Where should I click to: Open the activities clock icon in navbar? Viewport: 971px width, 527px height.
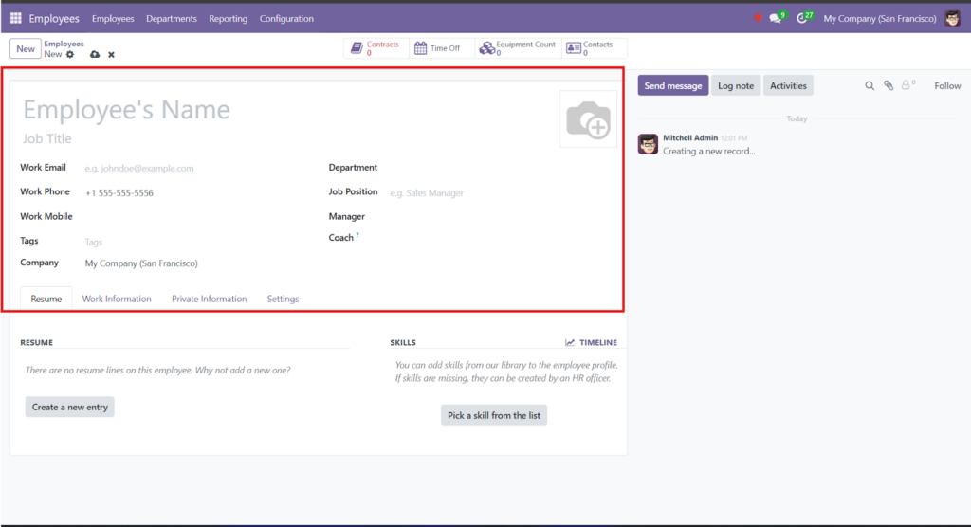pyautogui.click(x=802, y=19)
